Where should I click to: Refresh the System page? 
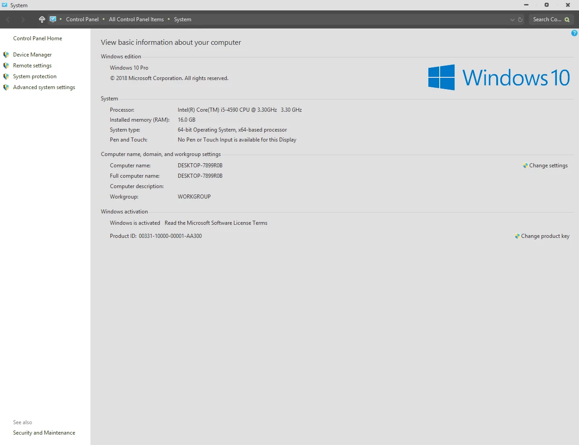(x=520, y=19)
